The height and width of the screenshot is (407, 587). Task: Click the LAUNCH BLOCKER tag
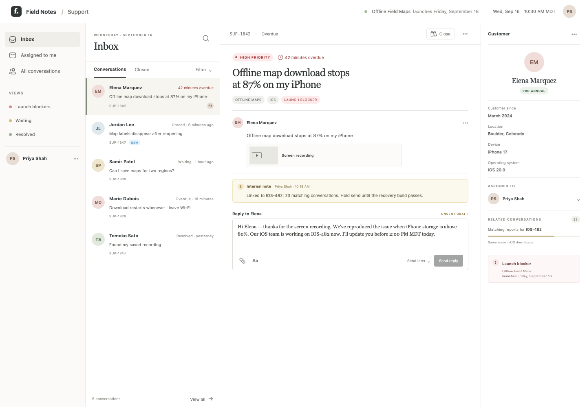pyautogui.click(x=300, y=100)
